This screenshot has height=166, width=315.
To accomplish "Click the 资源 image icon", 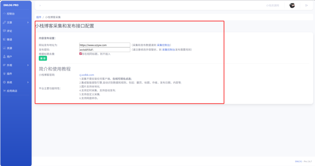I will point(4,48).
